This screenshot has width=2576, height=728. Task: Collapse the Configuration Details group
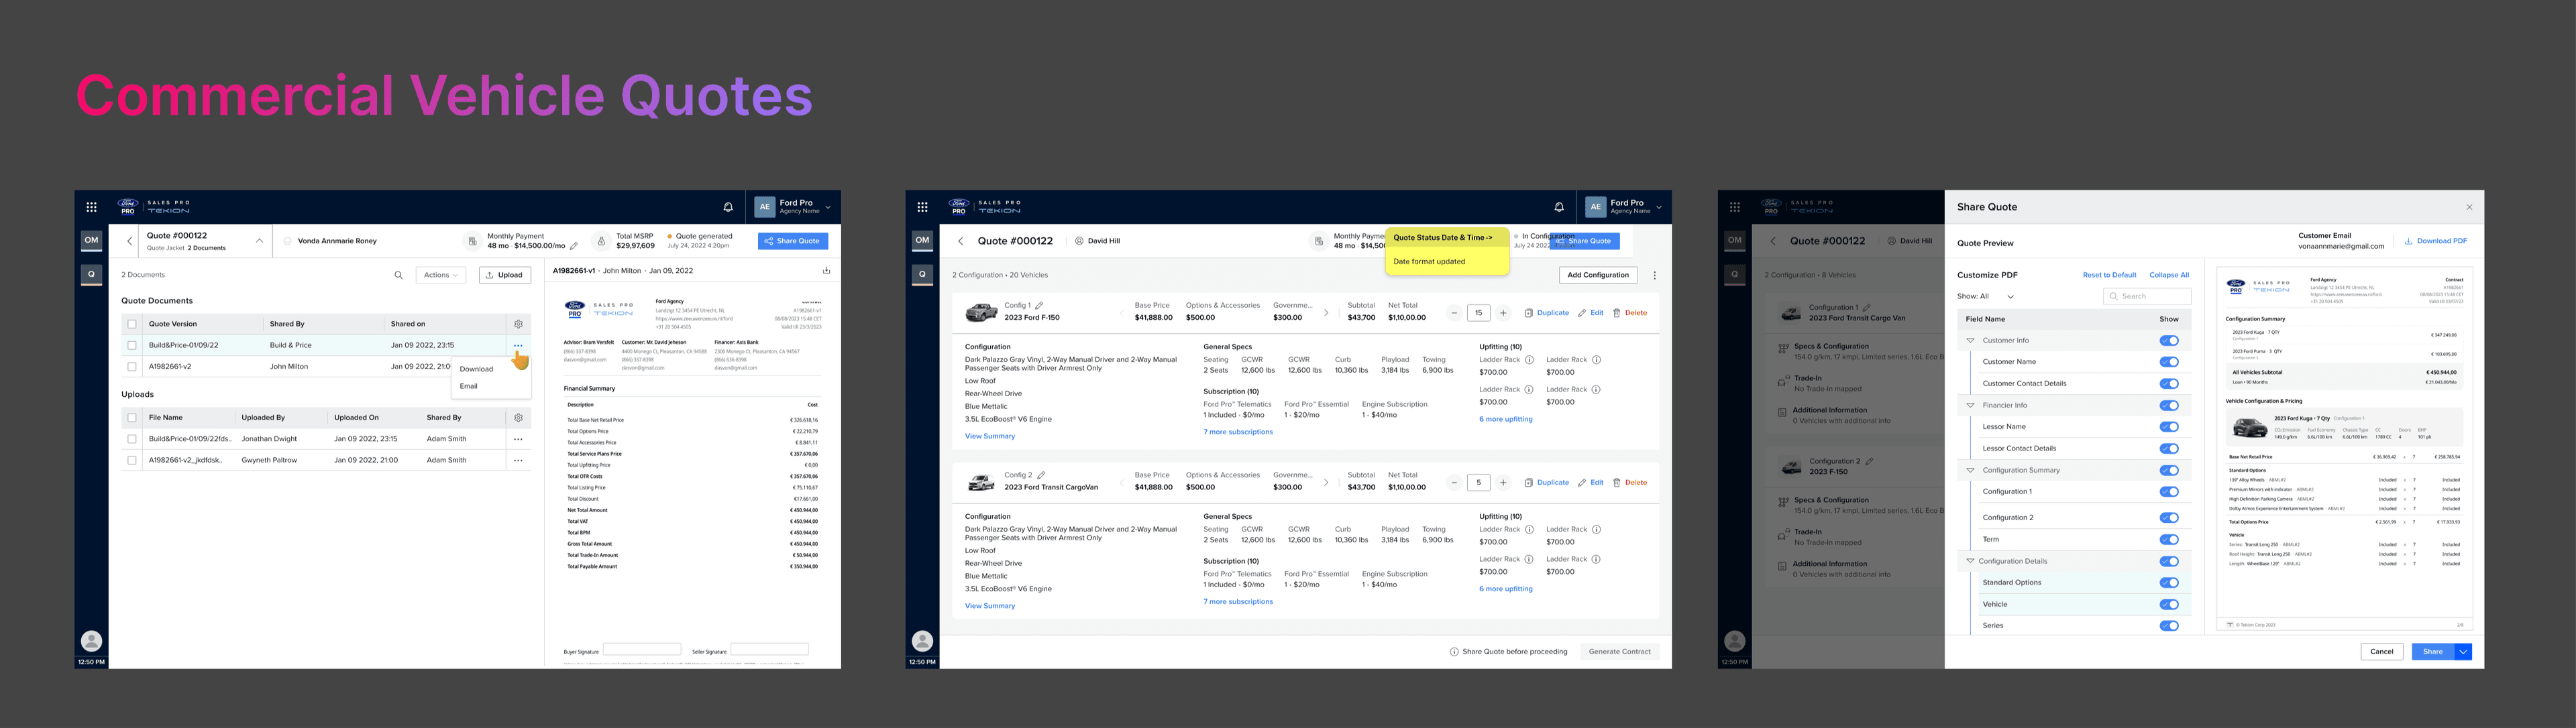point(1971,561)
